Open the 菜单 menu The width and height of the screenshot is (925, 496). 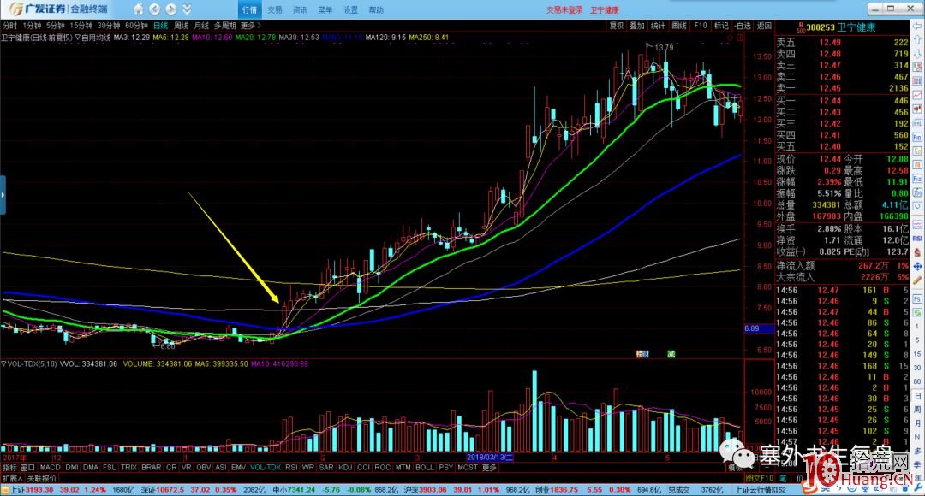pos(325,10)
